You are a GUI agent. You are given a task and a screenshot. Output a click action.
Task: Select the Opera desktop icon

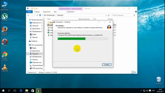coord(5,43)
